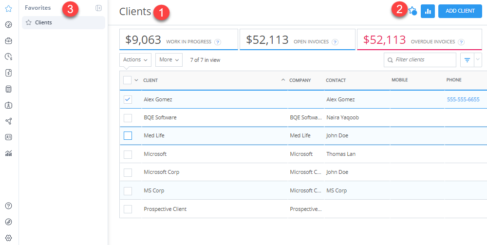Select the MS Corp client name

[154, 190]
